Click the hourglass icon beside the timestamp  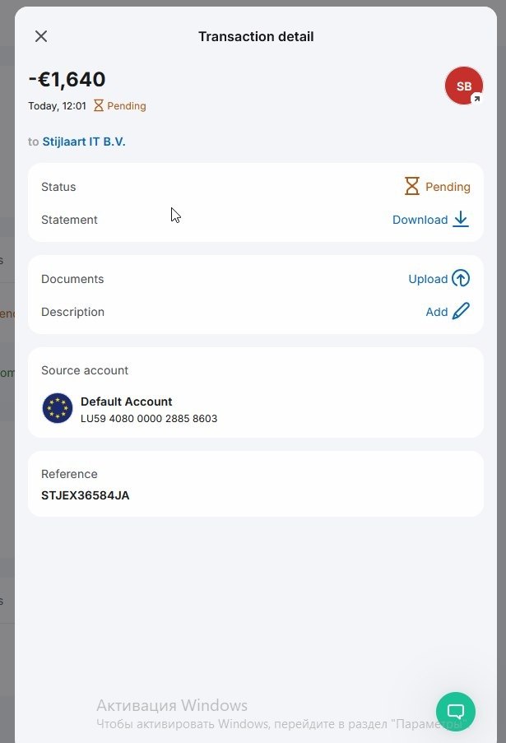coord(99,106)
